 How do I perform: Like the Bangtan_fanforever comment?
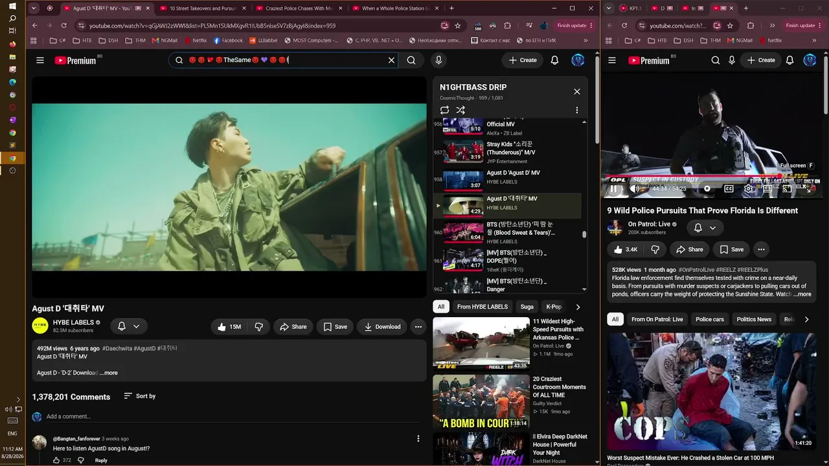(56, 460)
